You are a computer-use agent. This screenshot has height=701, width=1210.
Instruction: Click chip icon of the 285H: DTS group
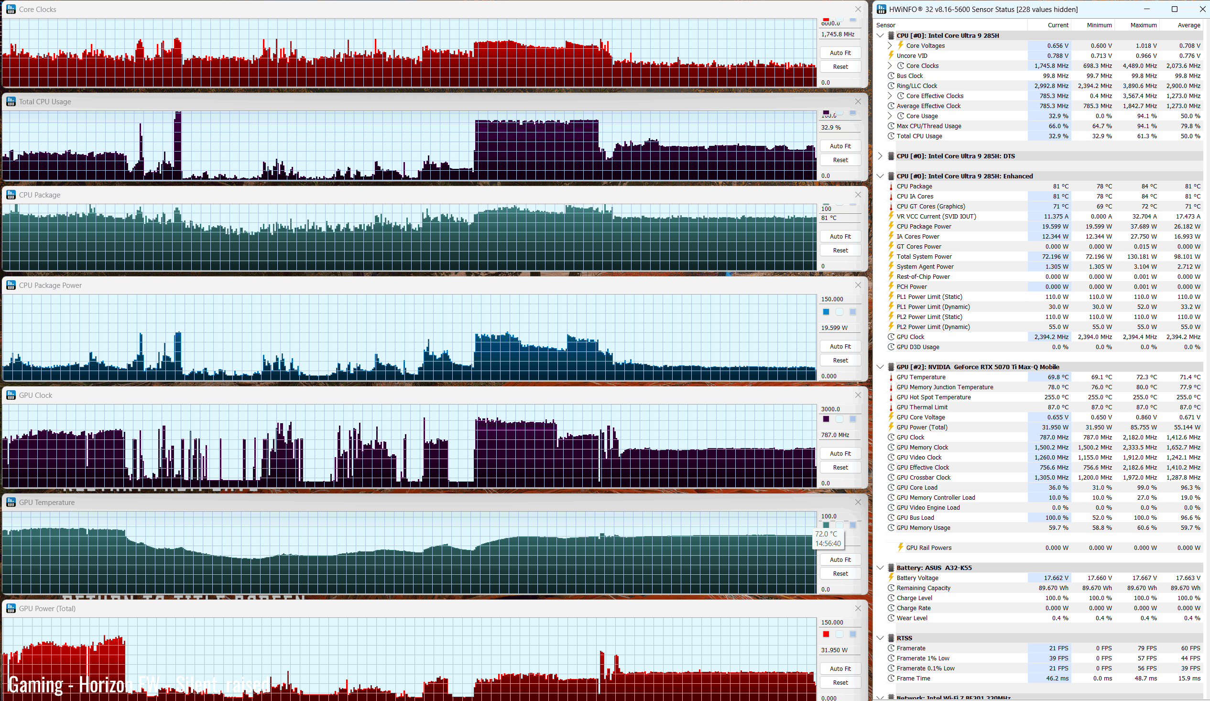(x=891, y=156)
